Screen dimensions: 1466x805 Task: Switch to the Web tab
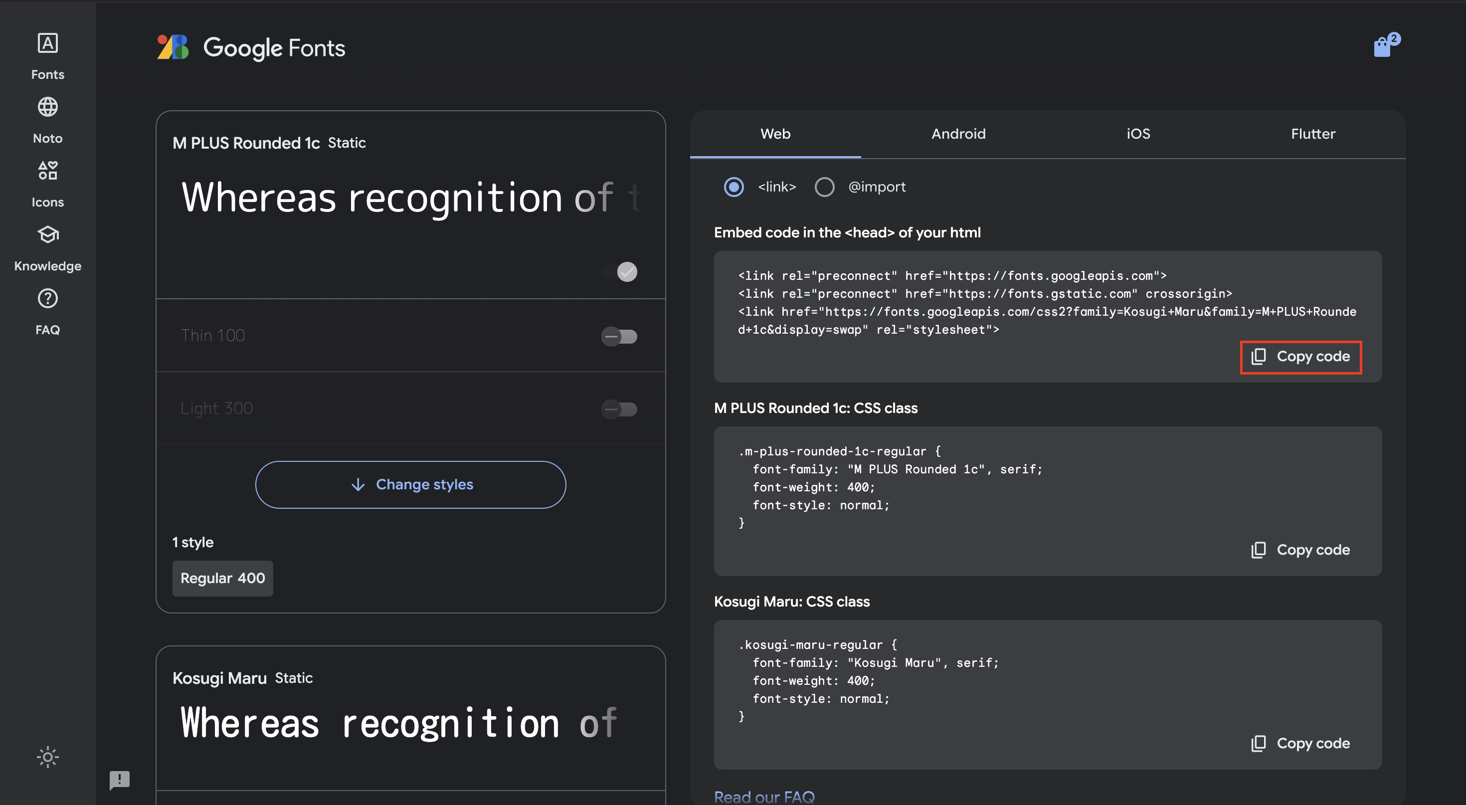tap(775, 134)
